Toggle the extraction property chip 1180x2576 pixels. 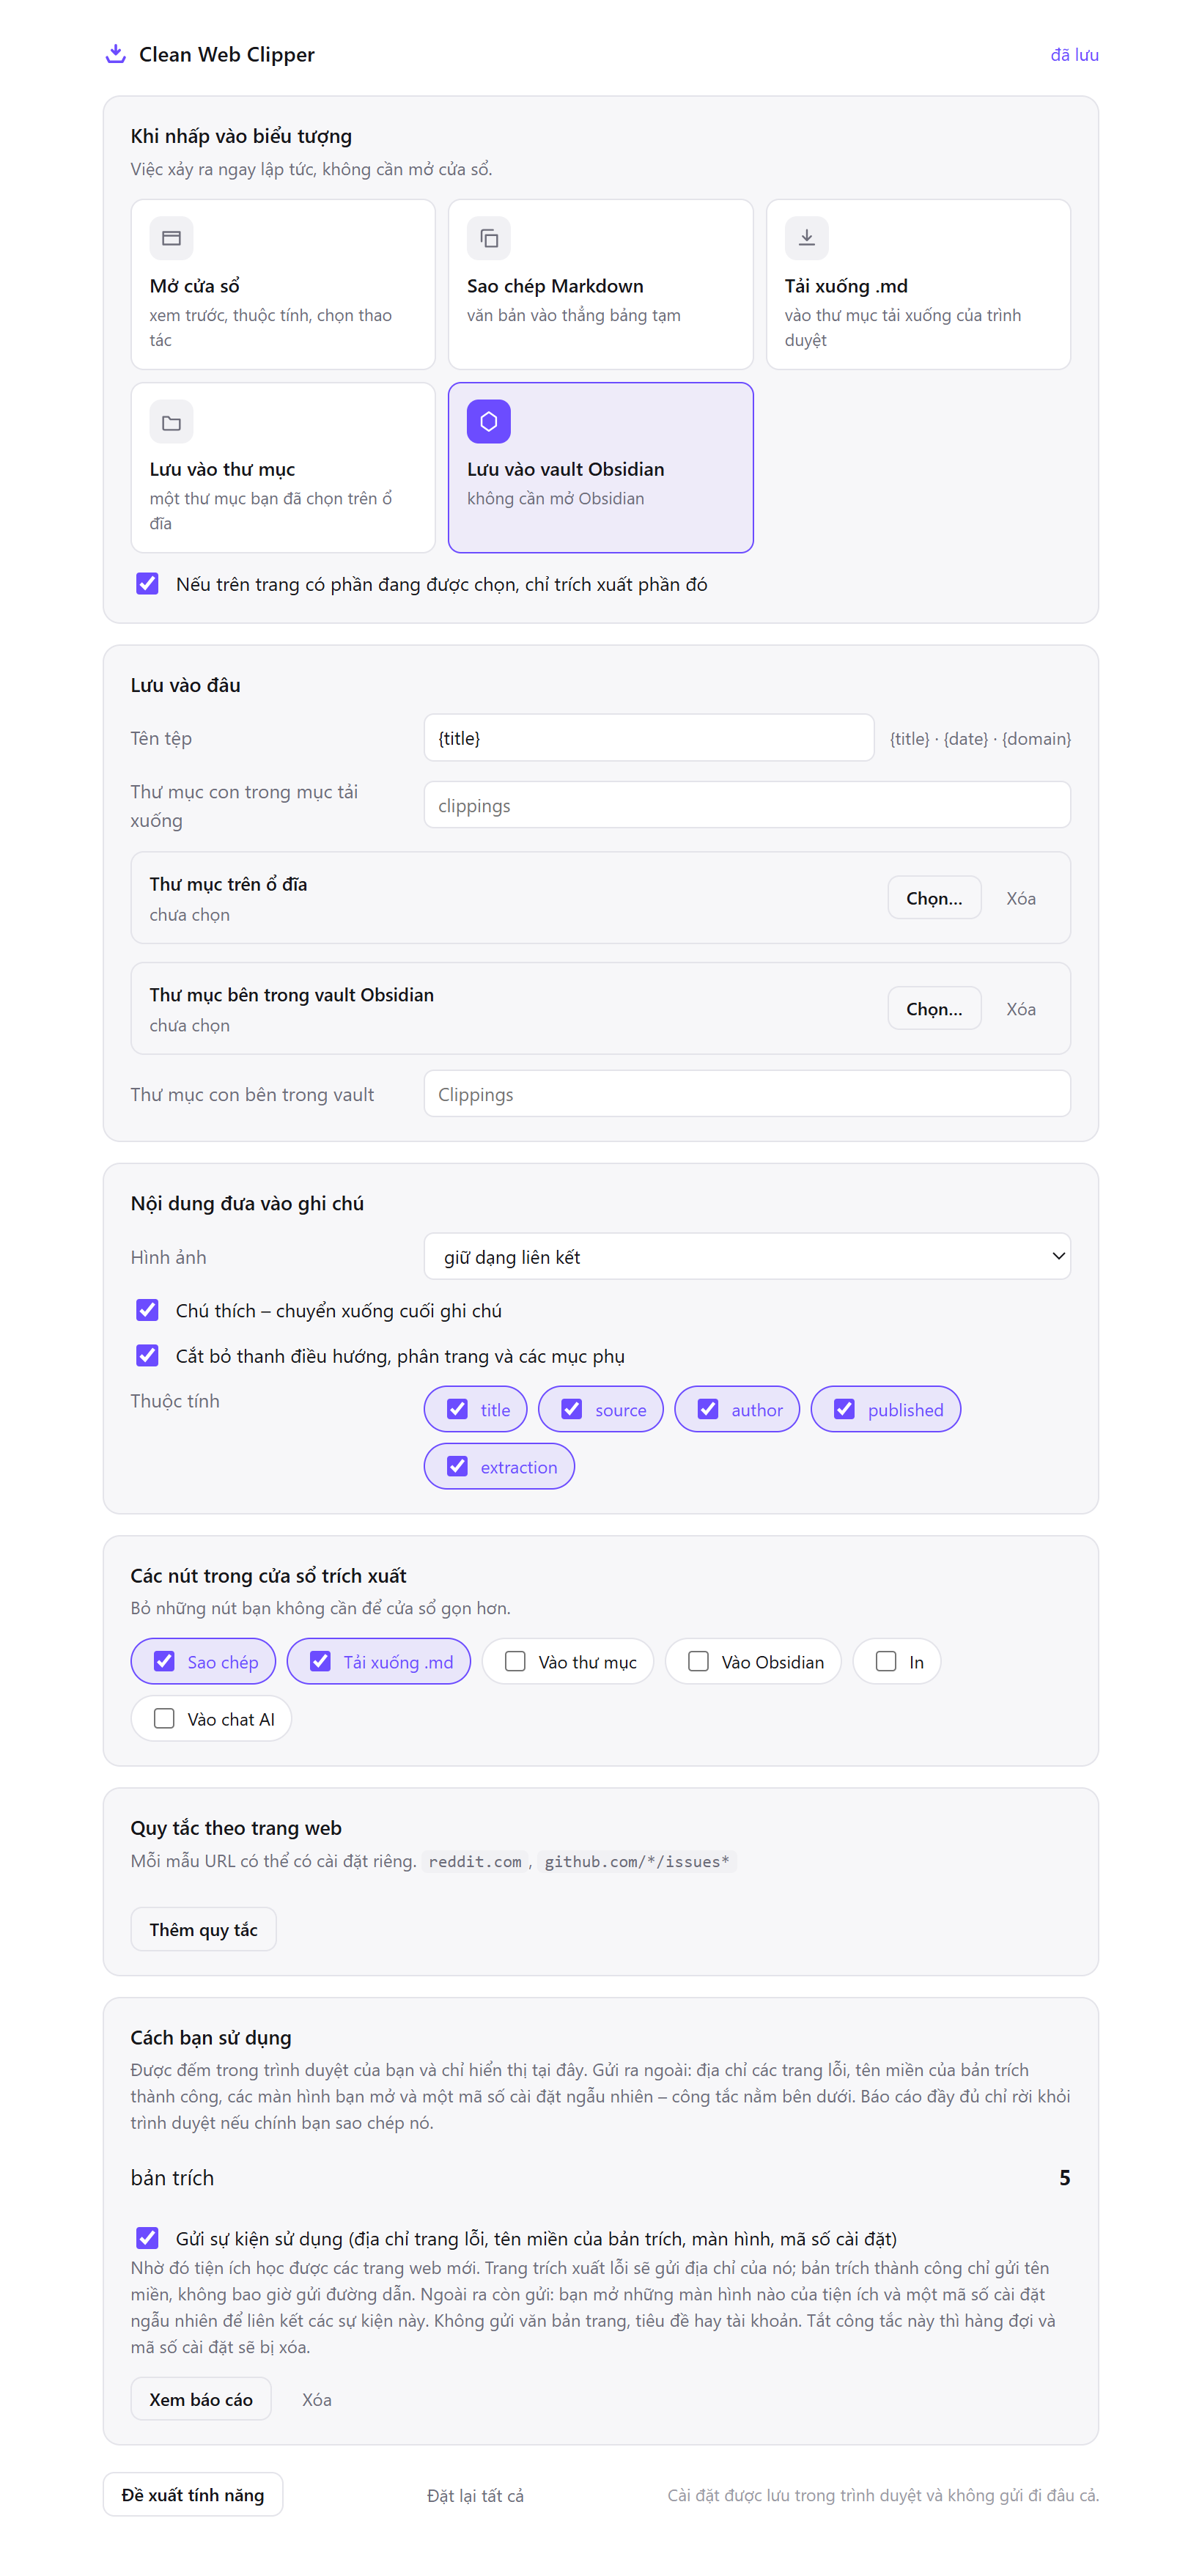[499, 1466]
